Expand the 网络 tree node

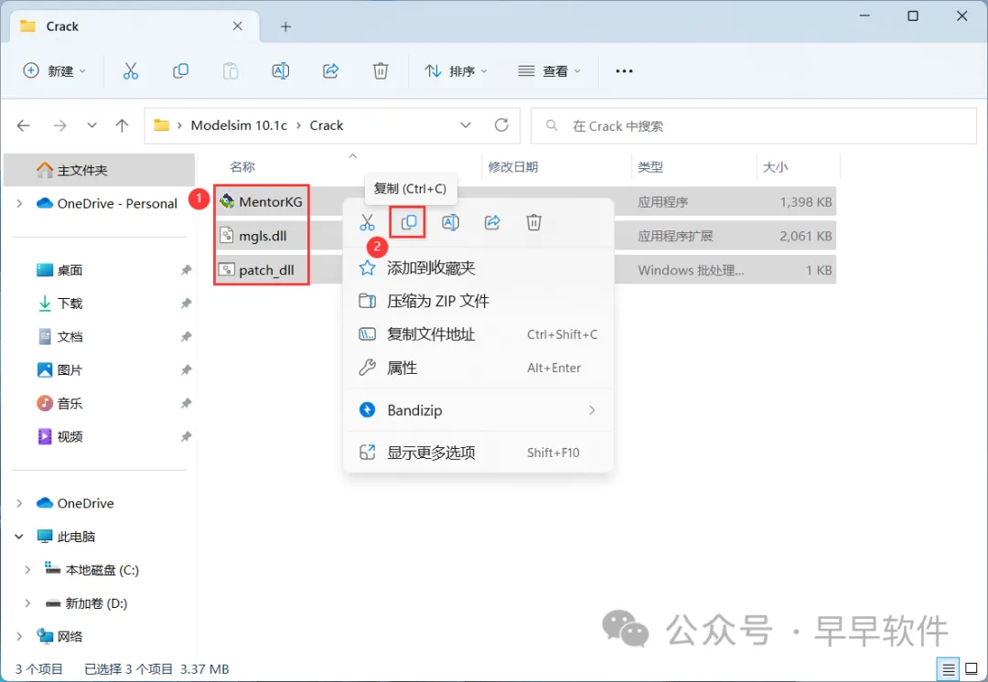(19, 636)
